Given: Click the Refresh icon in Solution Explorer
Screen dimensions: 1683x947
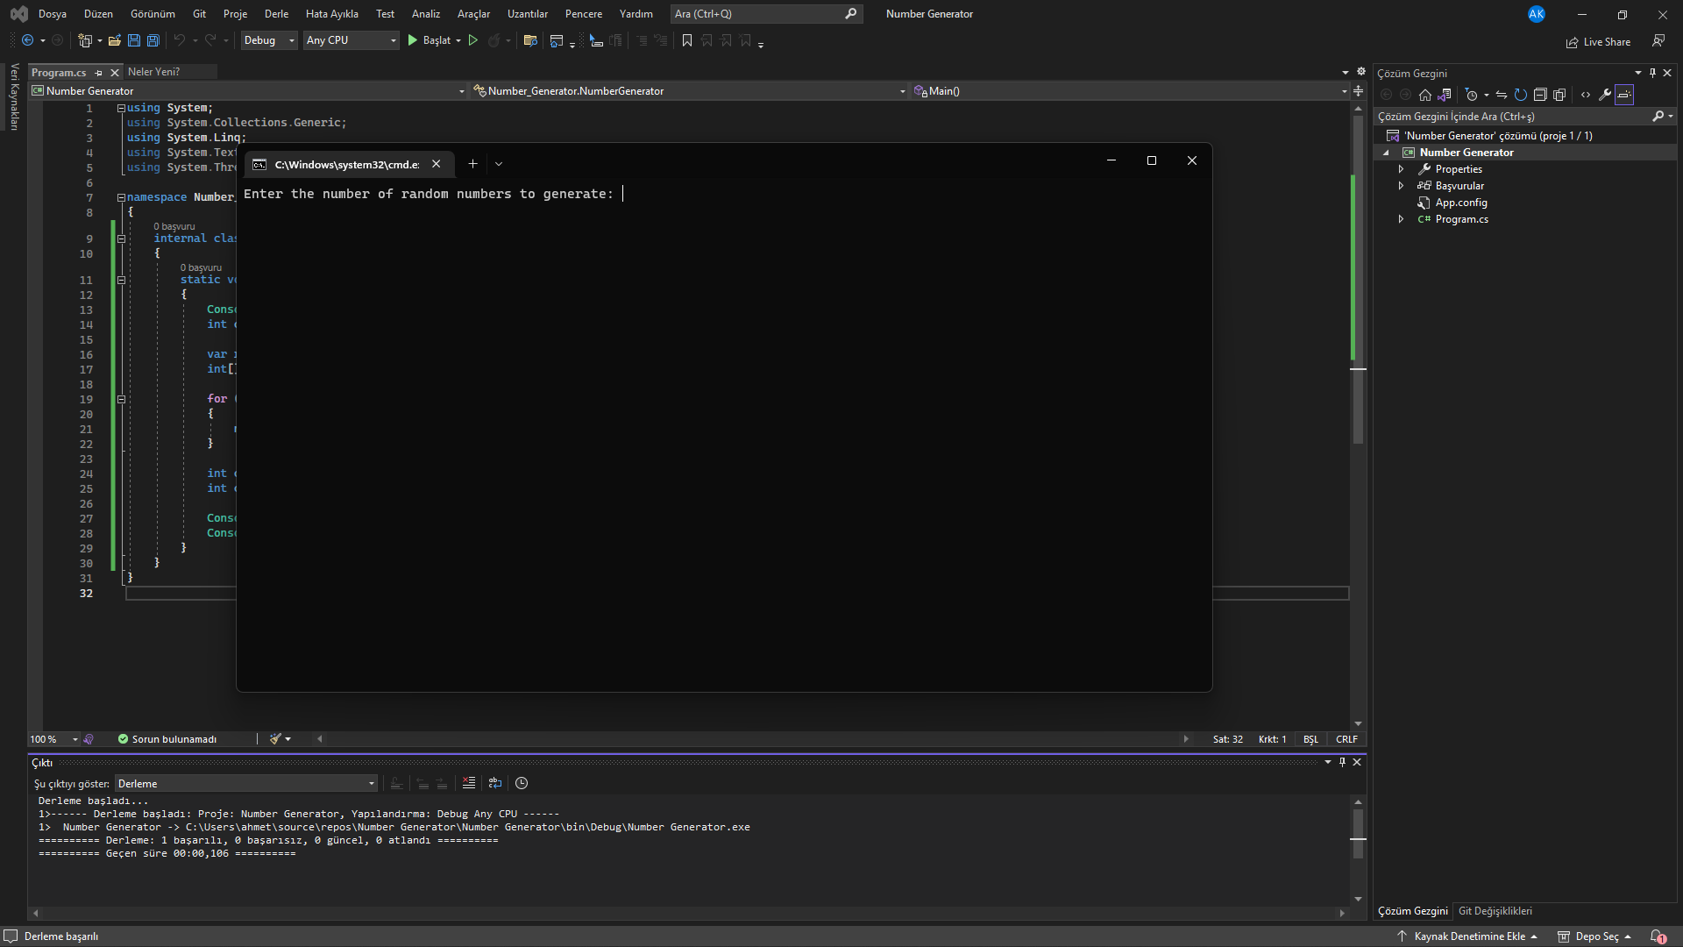Looking at the screenshot, I should [x=1521, y=95].
